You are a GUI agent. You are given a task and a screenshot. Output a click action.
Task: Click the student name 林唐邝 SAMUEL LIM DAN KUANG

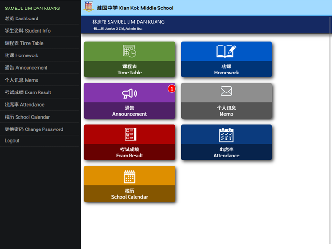click(129, 22)
